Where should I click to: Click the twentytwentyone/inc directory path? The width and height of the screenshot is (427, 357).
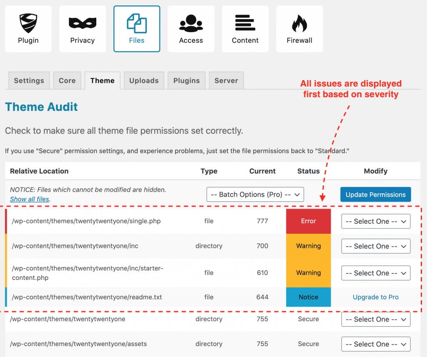[x=75, y=246]
